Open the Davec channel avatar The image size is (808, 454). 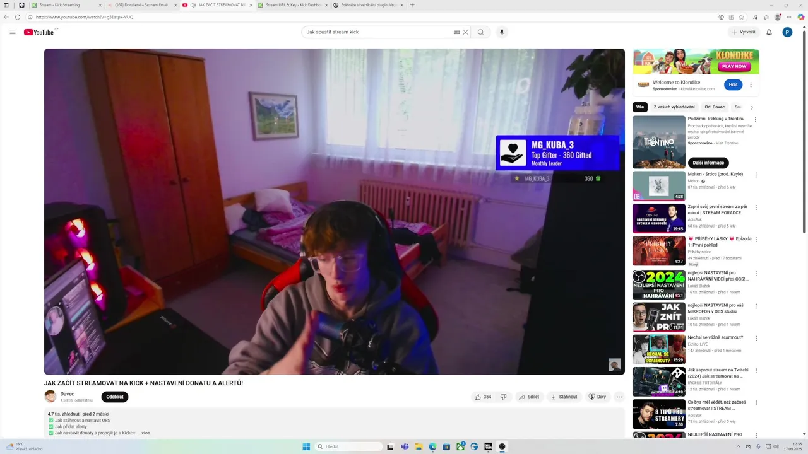coord(50,396)
